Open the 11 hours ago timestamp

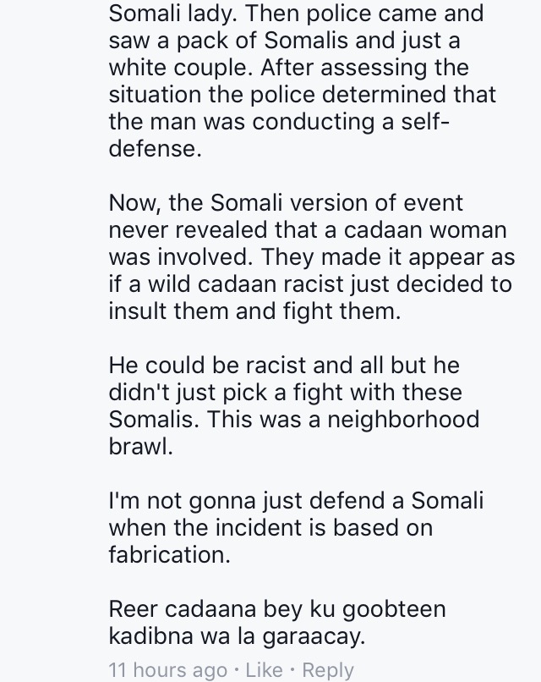[167, 670]
